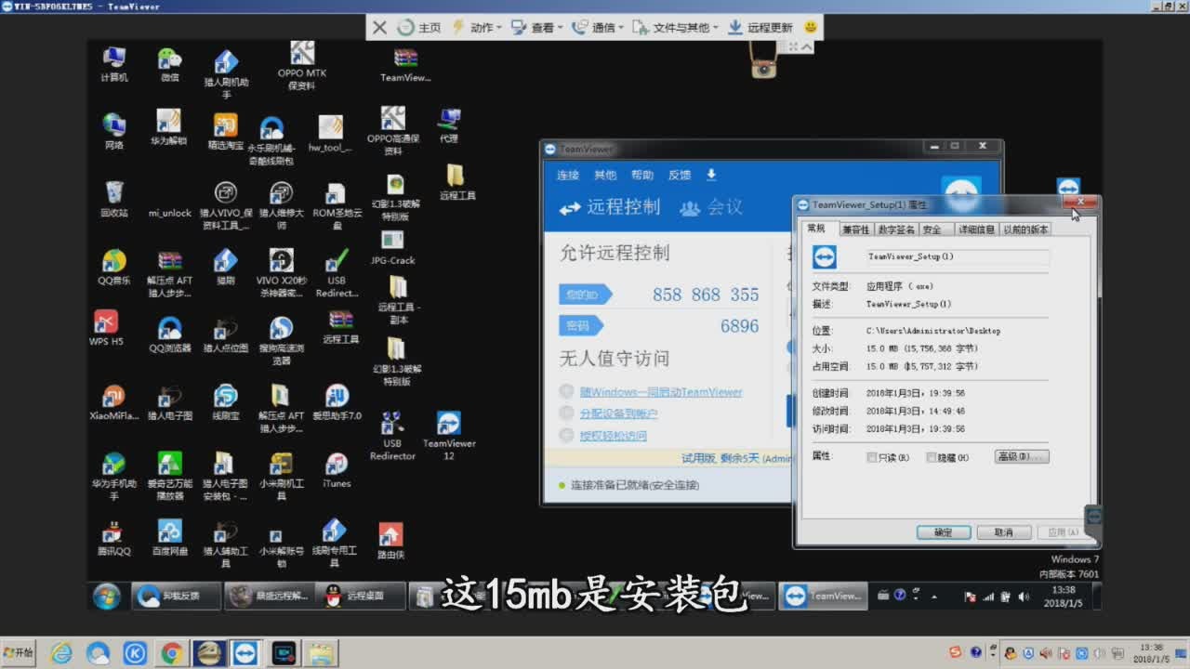Switch to the 远程控制 remote control tab
This screenshot has width=1190, height=669.
[x=610, y=207]
